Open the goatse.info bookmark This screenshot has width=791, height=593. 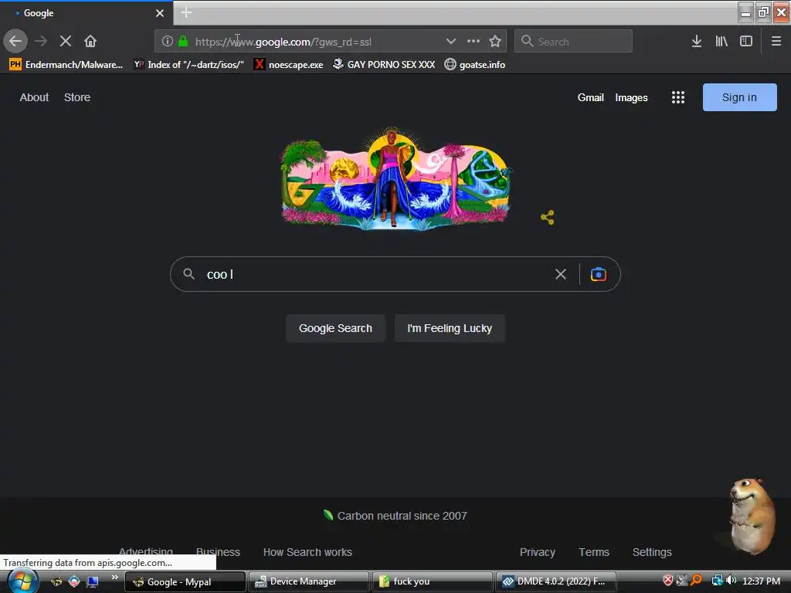point(475,65)
